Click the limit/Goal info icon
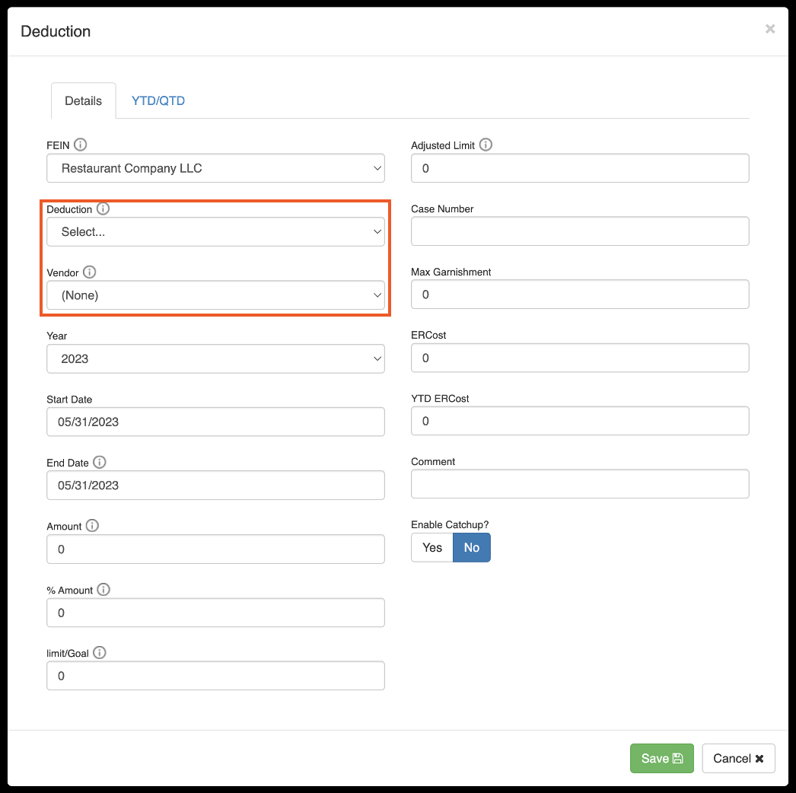796x793 pixels. click(100, 653)
